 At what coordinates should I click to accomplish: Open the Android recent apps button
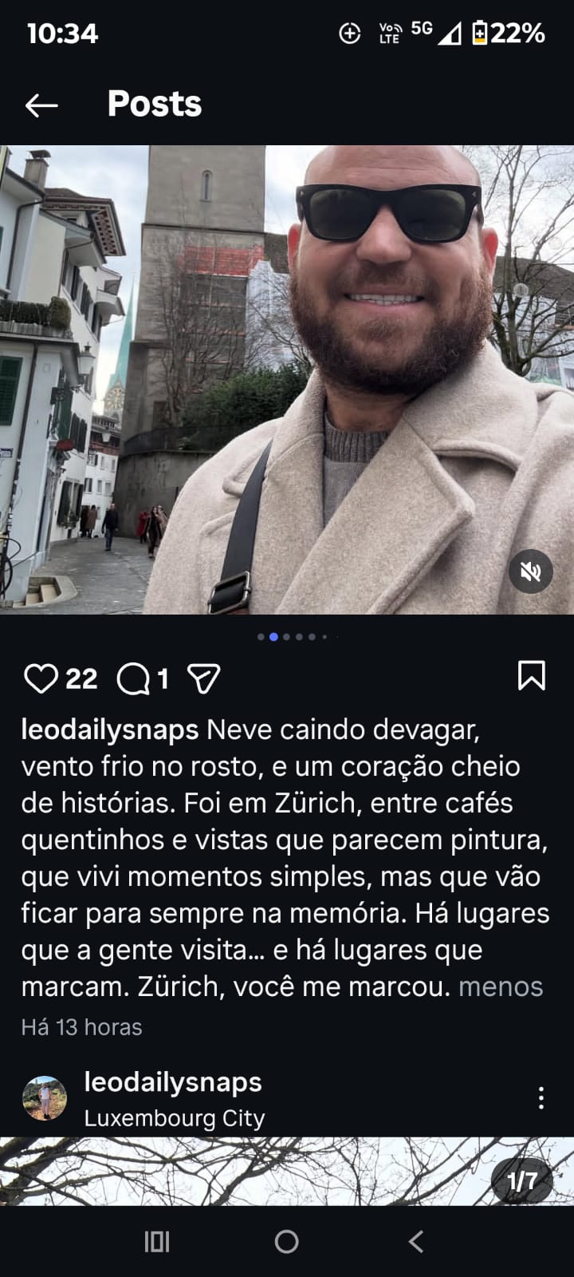[x=157, y=1242]
